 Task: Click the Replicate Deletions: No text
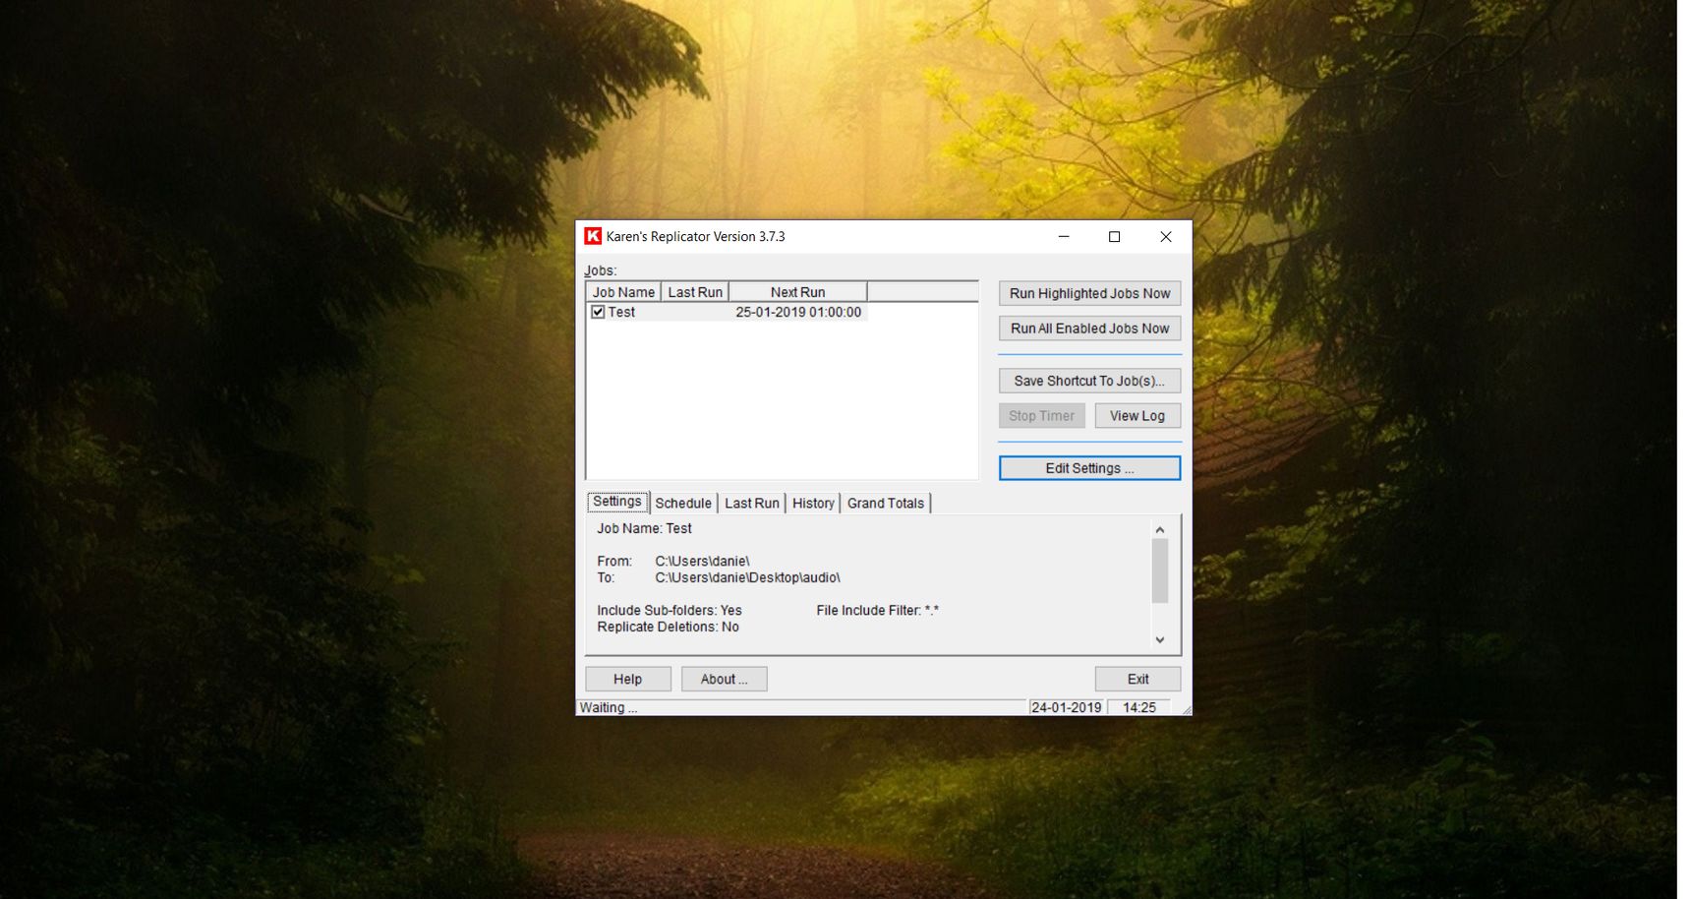(x=668, y=628)
